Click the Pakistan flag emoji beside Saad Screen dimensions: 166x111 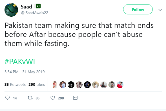tap(38, 6)
